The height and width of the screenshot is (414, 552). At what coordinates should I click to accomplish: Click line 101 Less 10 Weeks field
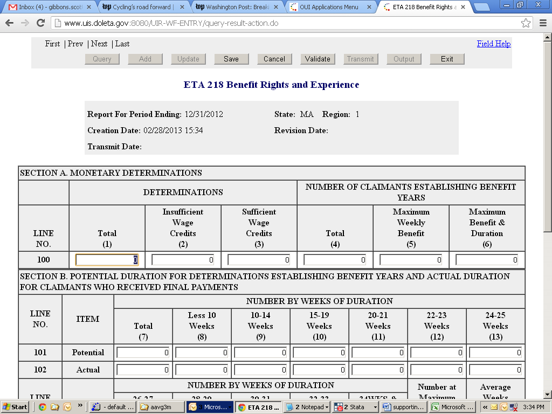(202, 353)
